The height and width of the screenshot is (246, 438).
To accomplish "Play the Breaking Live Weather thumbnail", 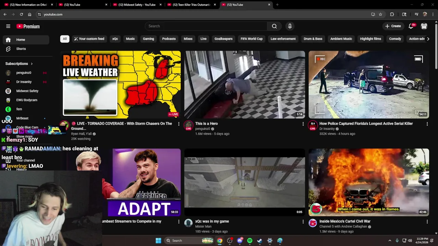I will [x=120, y=84].
